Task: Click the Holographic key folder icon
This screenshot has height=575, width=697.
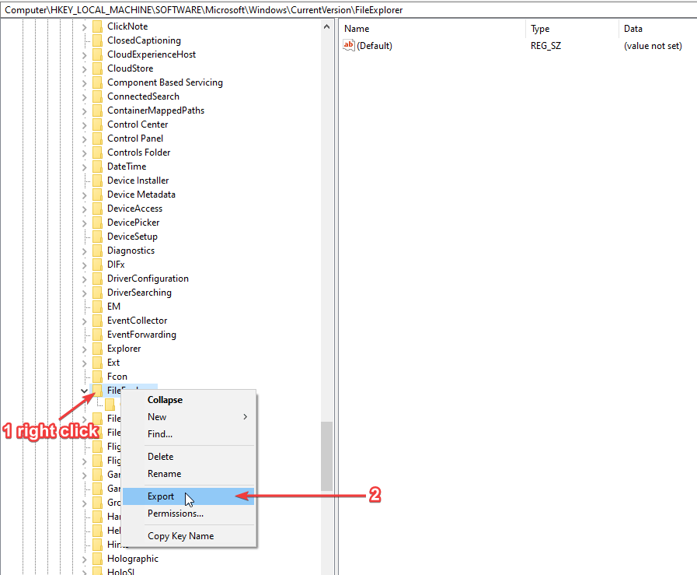Action: click(96, 558)
